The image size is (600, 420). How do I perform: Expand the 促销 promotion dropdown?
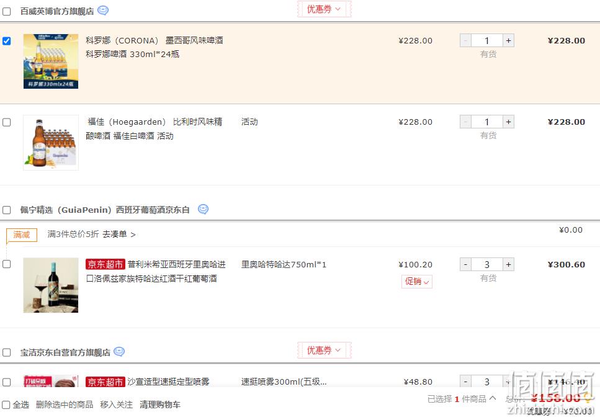click(417, 282)
